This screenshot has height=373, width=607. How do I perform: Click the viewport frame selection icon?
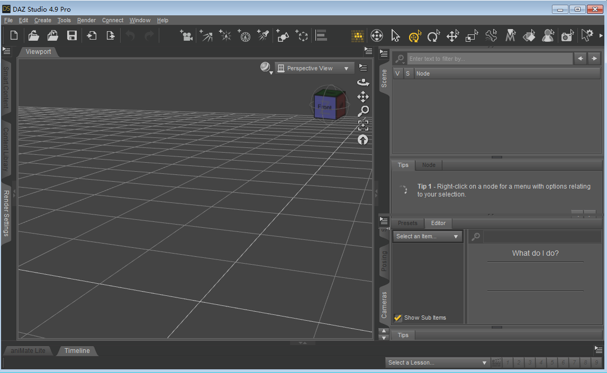363,125
